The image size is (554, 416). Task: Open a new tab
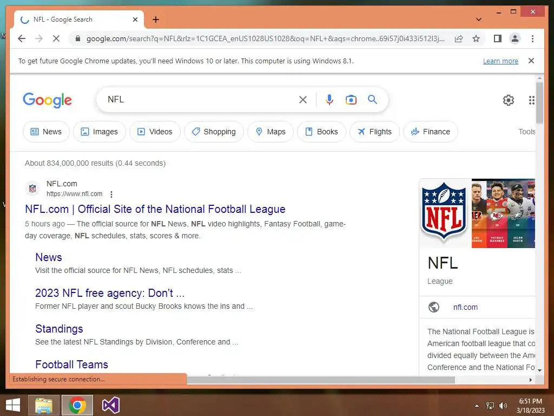click(x=155, y=19)
